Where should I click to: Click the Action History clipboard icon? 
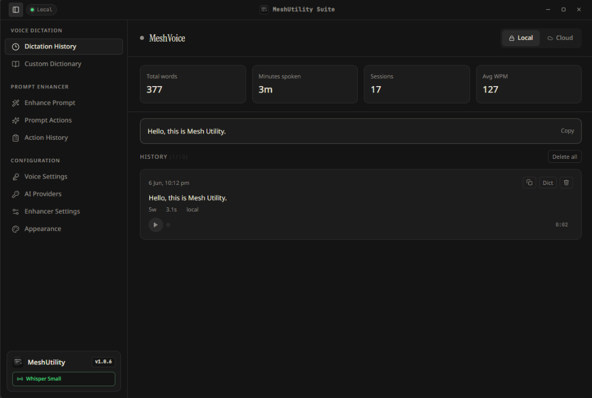pos(16,138)
